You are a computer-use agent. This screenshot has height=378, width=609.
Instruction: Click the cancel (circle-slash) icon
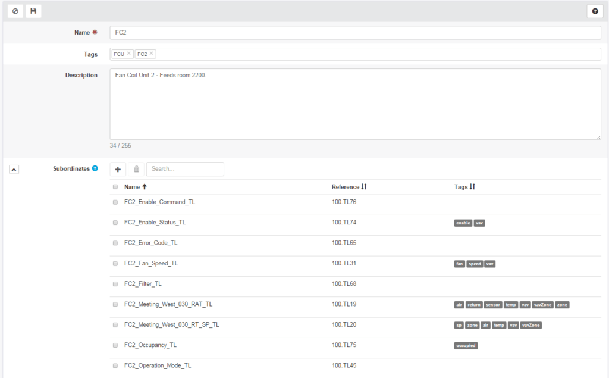coord(15,11)
